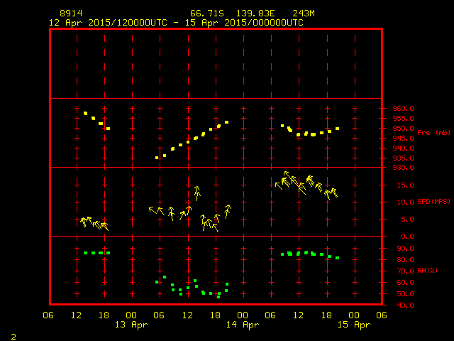Click the "13 Apr" date label
The image size is (454, 341).
tap(131, 325)
